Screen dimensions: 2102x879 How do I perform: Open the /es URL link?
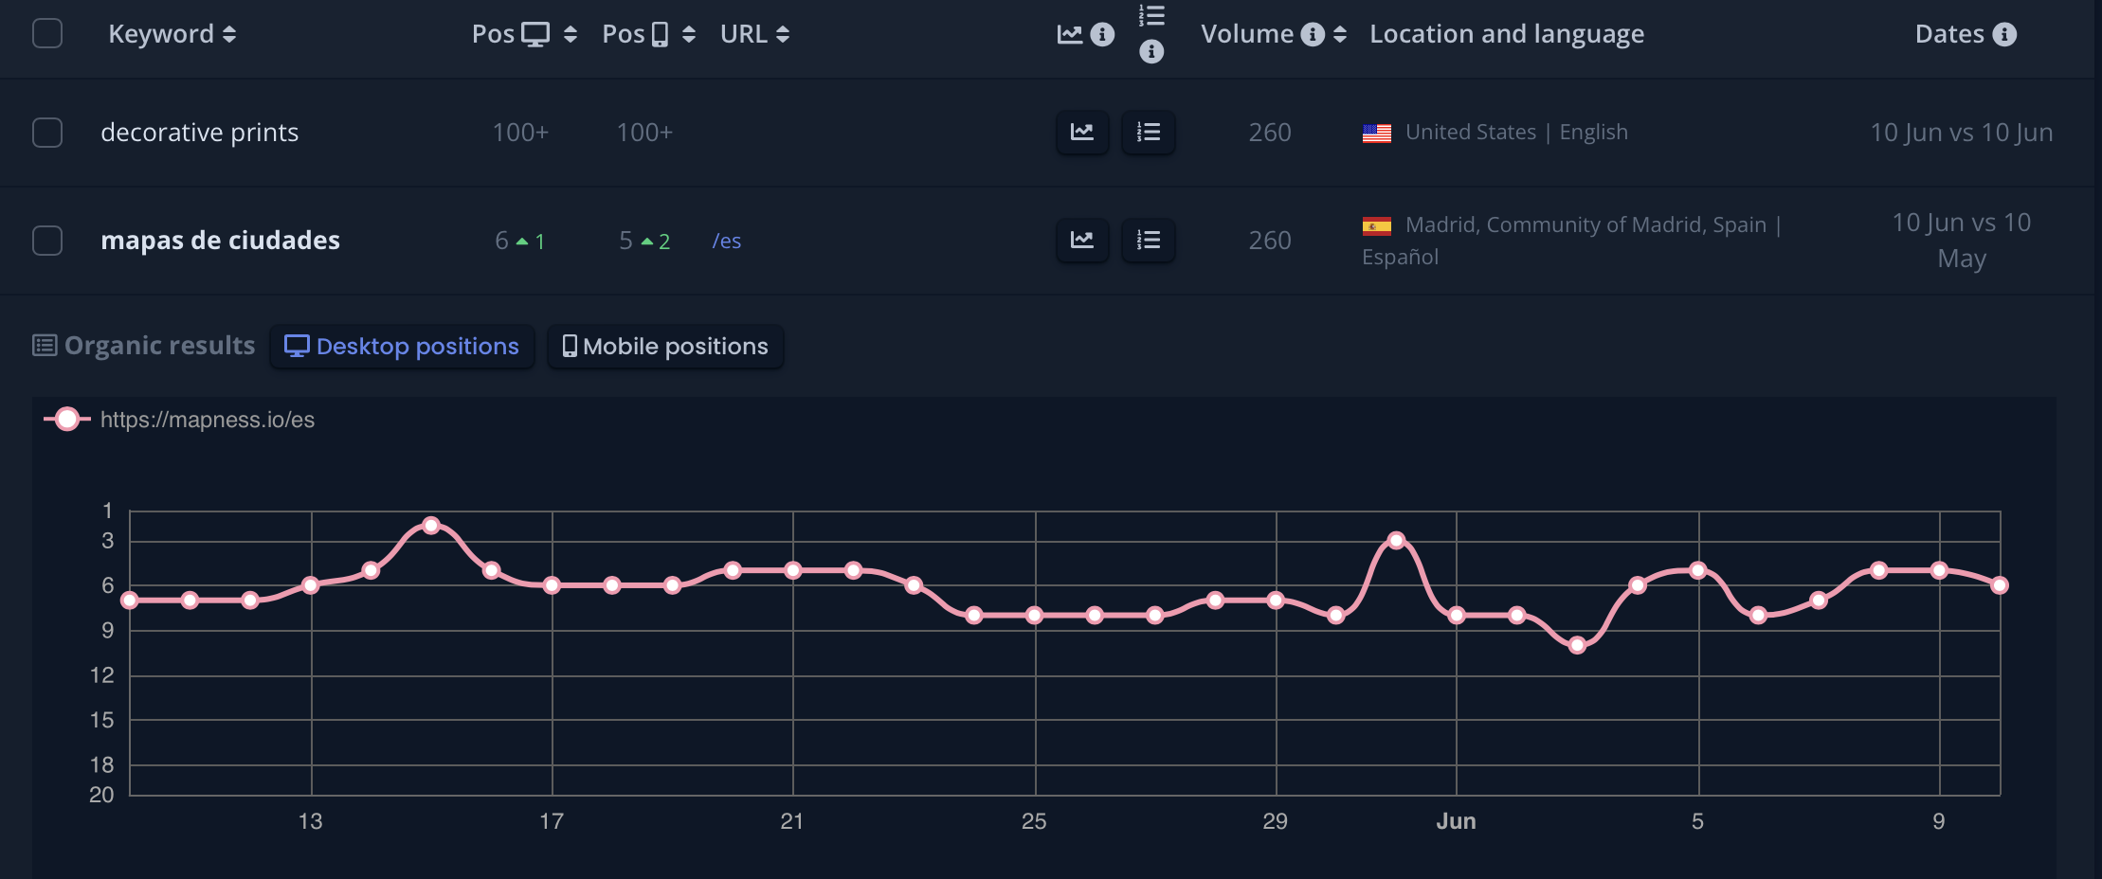click(x=727, y=242)
